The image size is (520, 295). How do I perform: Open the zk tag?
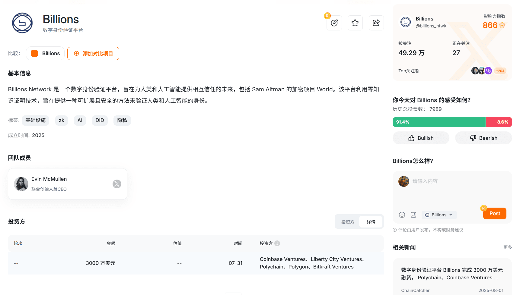(x=62, y=120)
